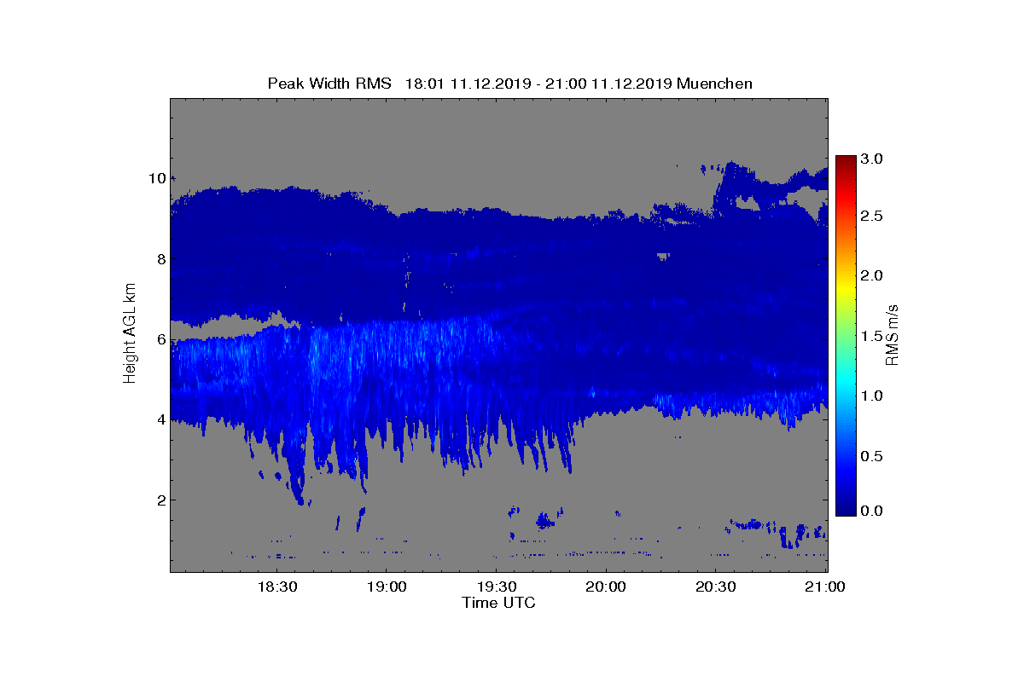Viewport: 1024px width, 682px height.
Task: Click the height tick label 8
Action: 160,259
